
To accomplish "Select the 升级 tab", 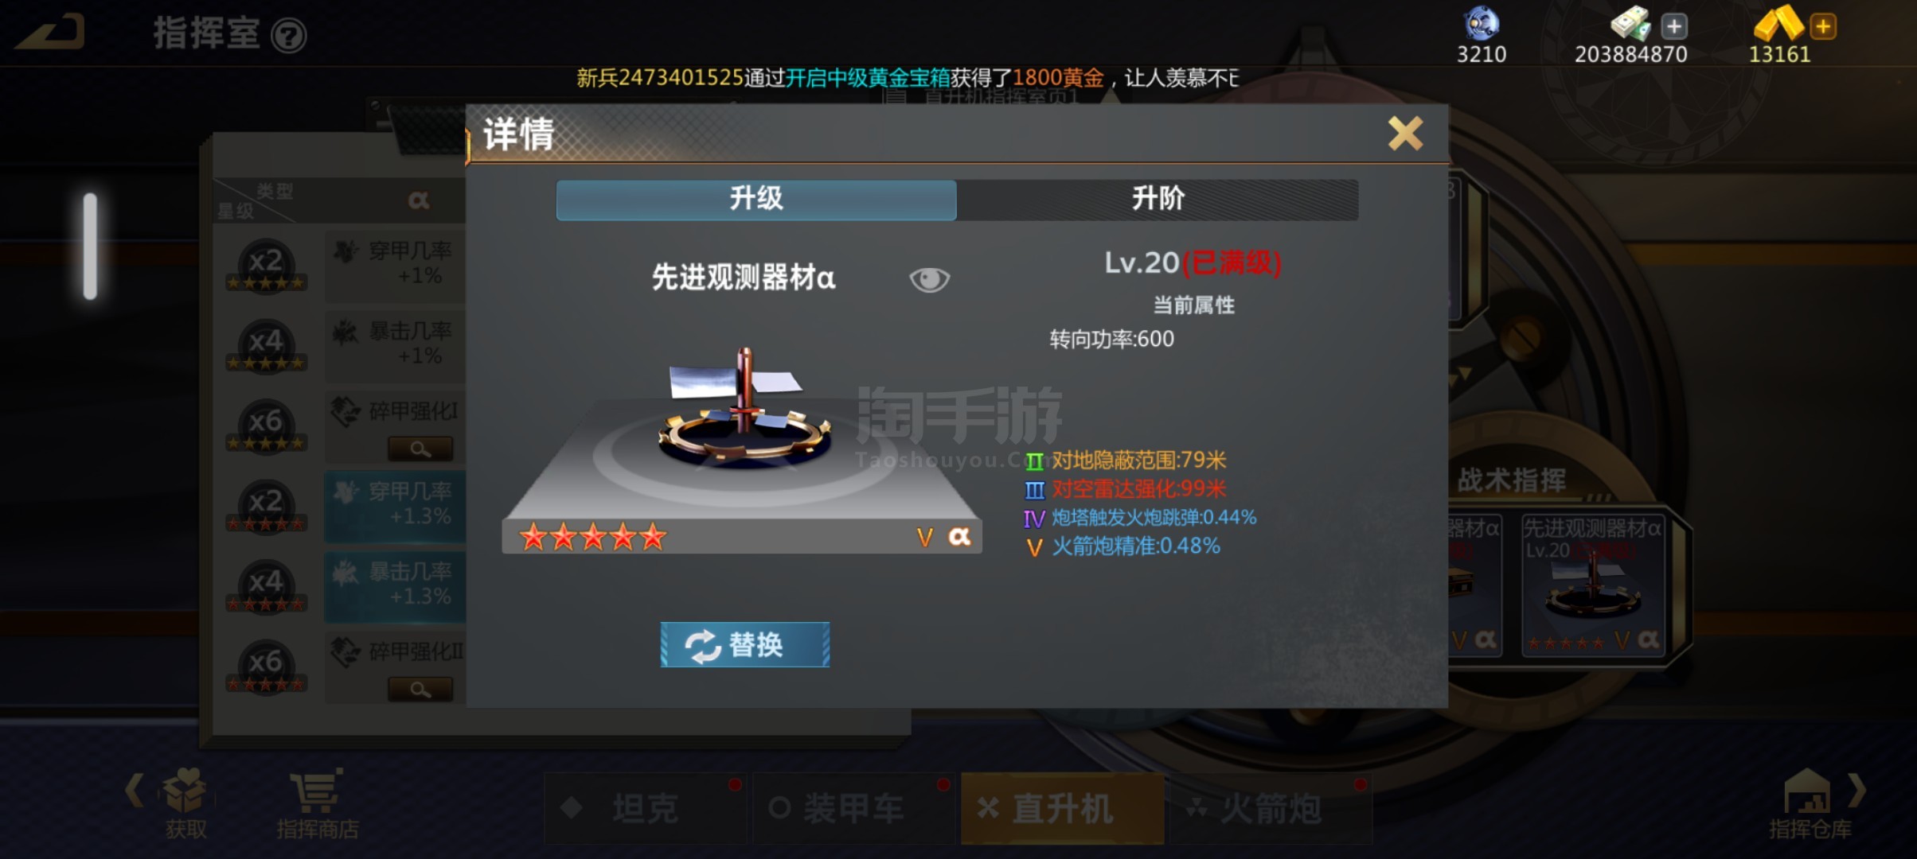I will click(x=756, y=199).
